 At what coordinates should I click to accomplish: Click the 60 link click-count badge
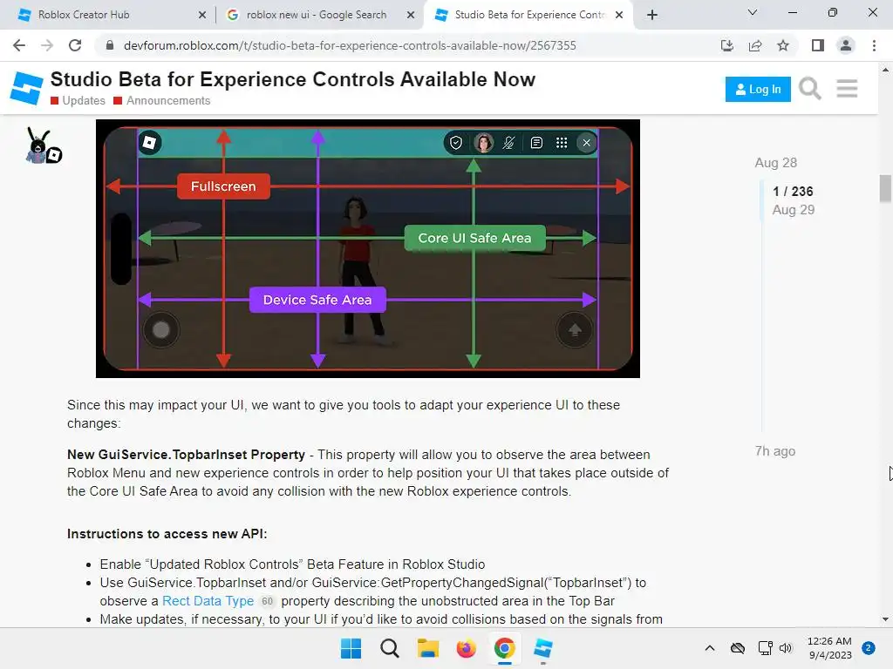tap(267, 601)
